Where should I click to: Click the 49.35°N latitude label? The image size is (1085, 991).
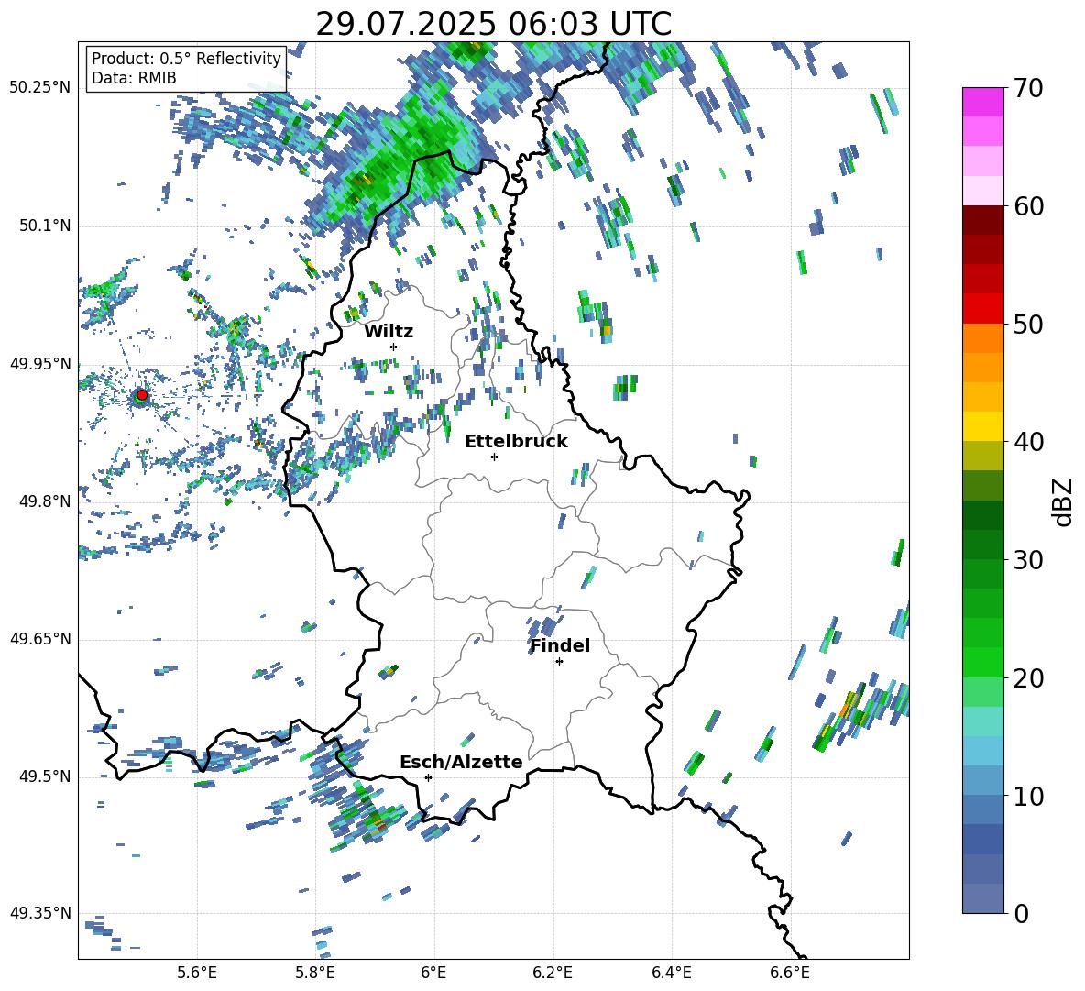pos(40,913)
